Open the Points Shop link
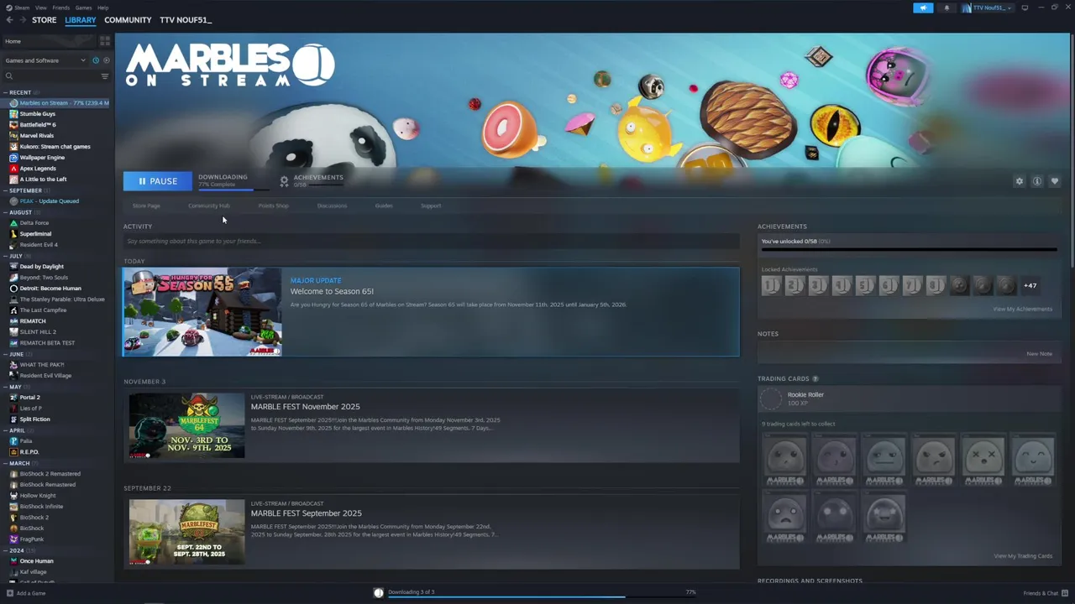The width and height of the screenshot is (1075, 604). click(273, 206)
